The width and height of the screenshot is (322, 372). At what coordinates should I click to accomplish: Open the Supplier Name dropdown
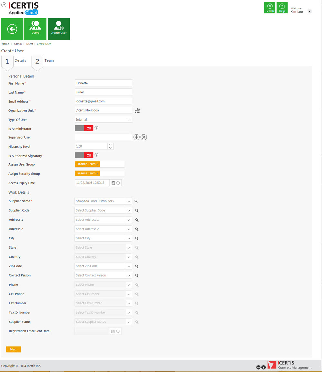pos(129,201)
